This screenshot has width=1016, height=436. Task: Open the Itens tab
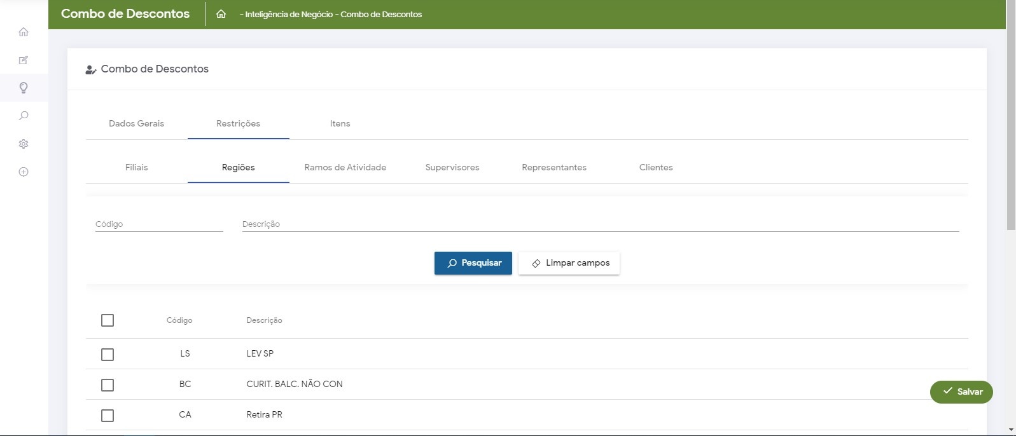(340, 123)
